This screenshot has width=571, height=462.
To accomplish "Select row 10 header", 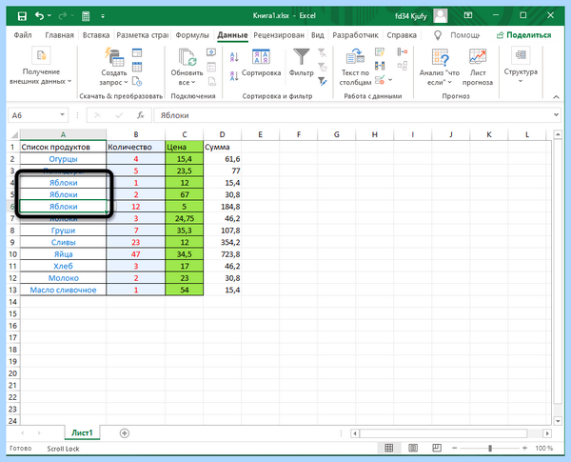I will (13, 254).
